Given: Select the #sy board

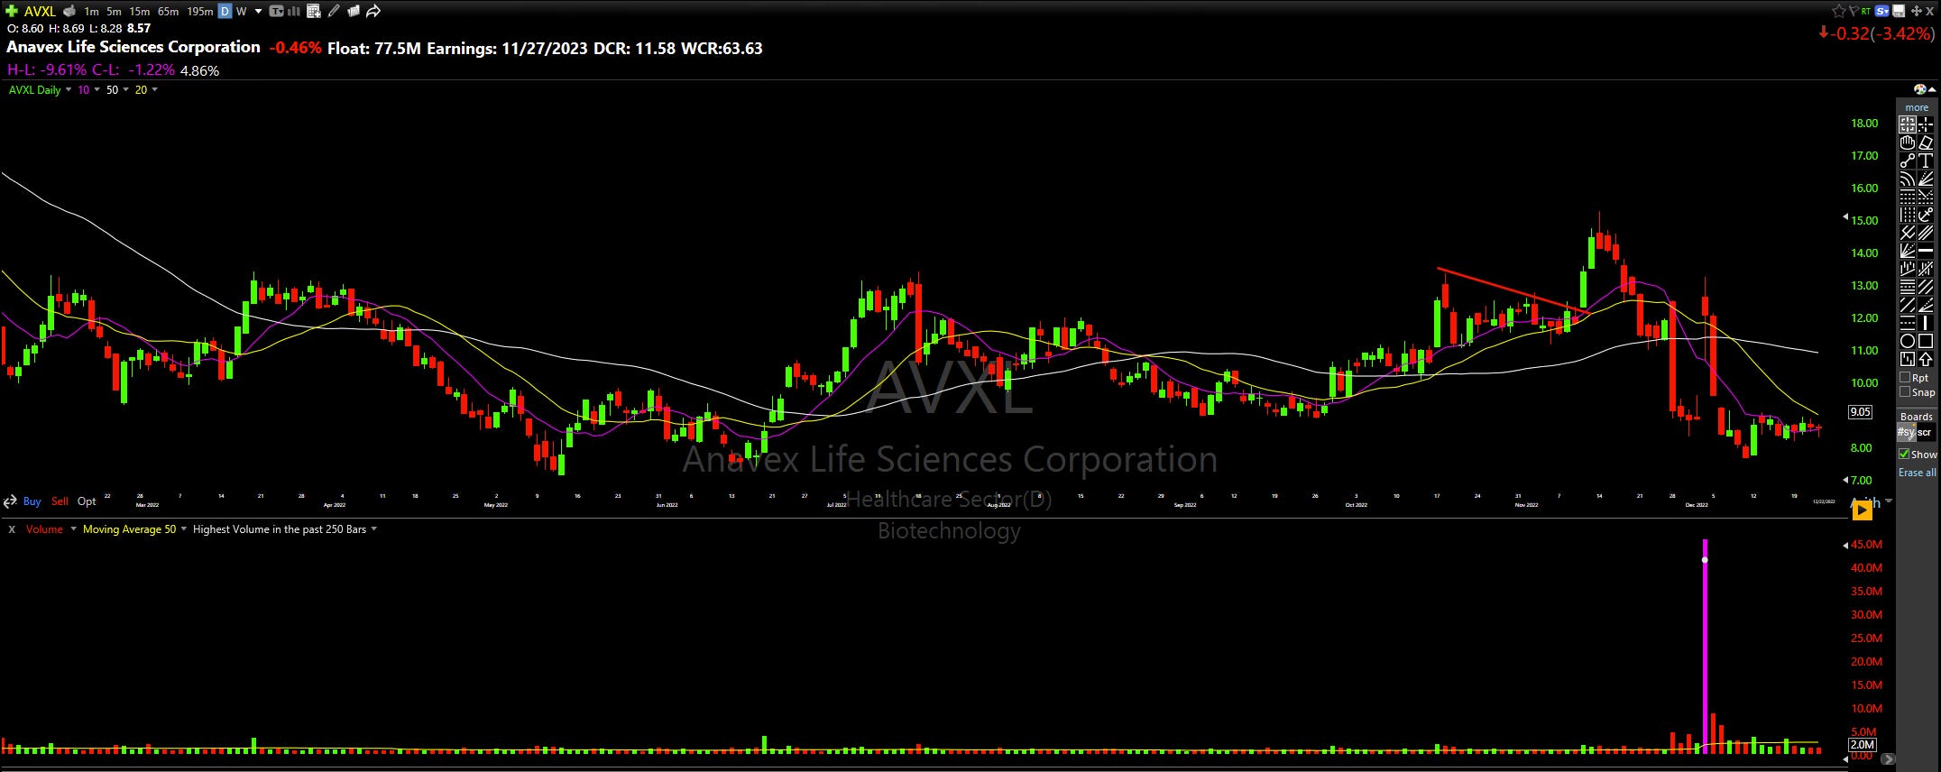Looking at the screenshot, I should point(1906,433).
